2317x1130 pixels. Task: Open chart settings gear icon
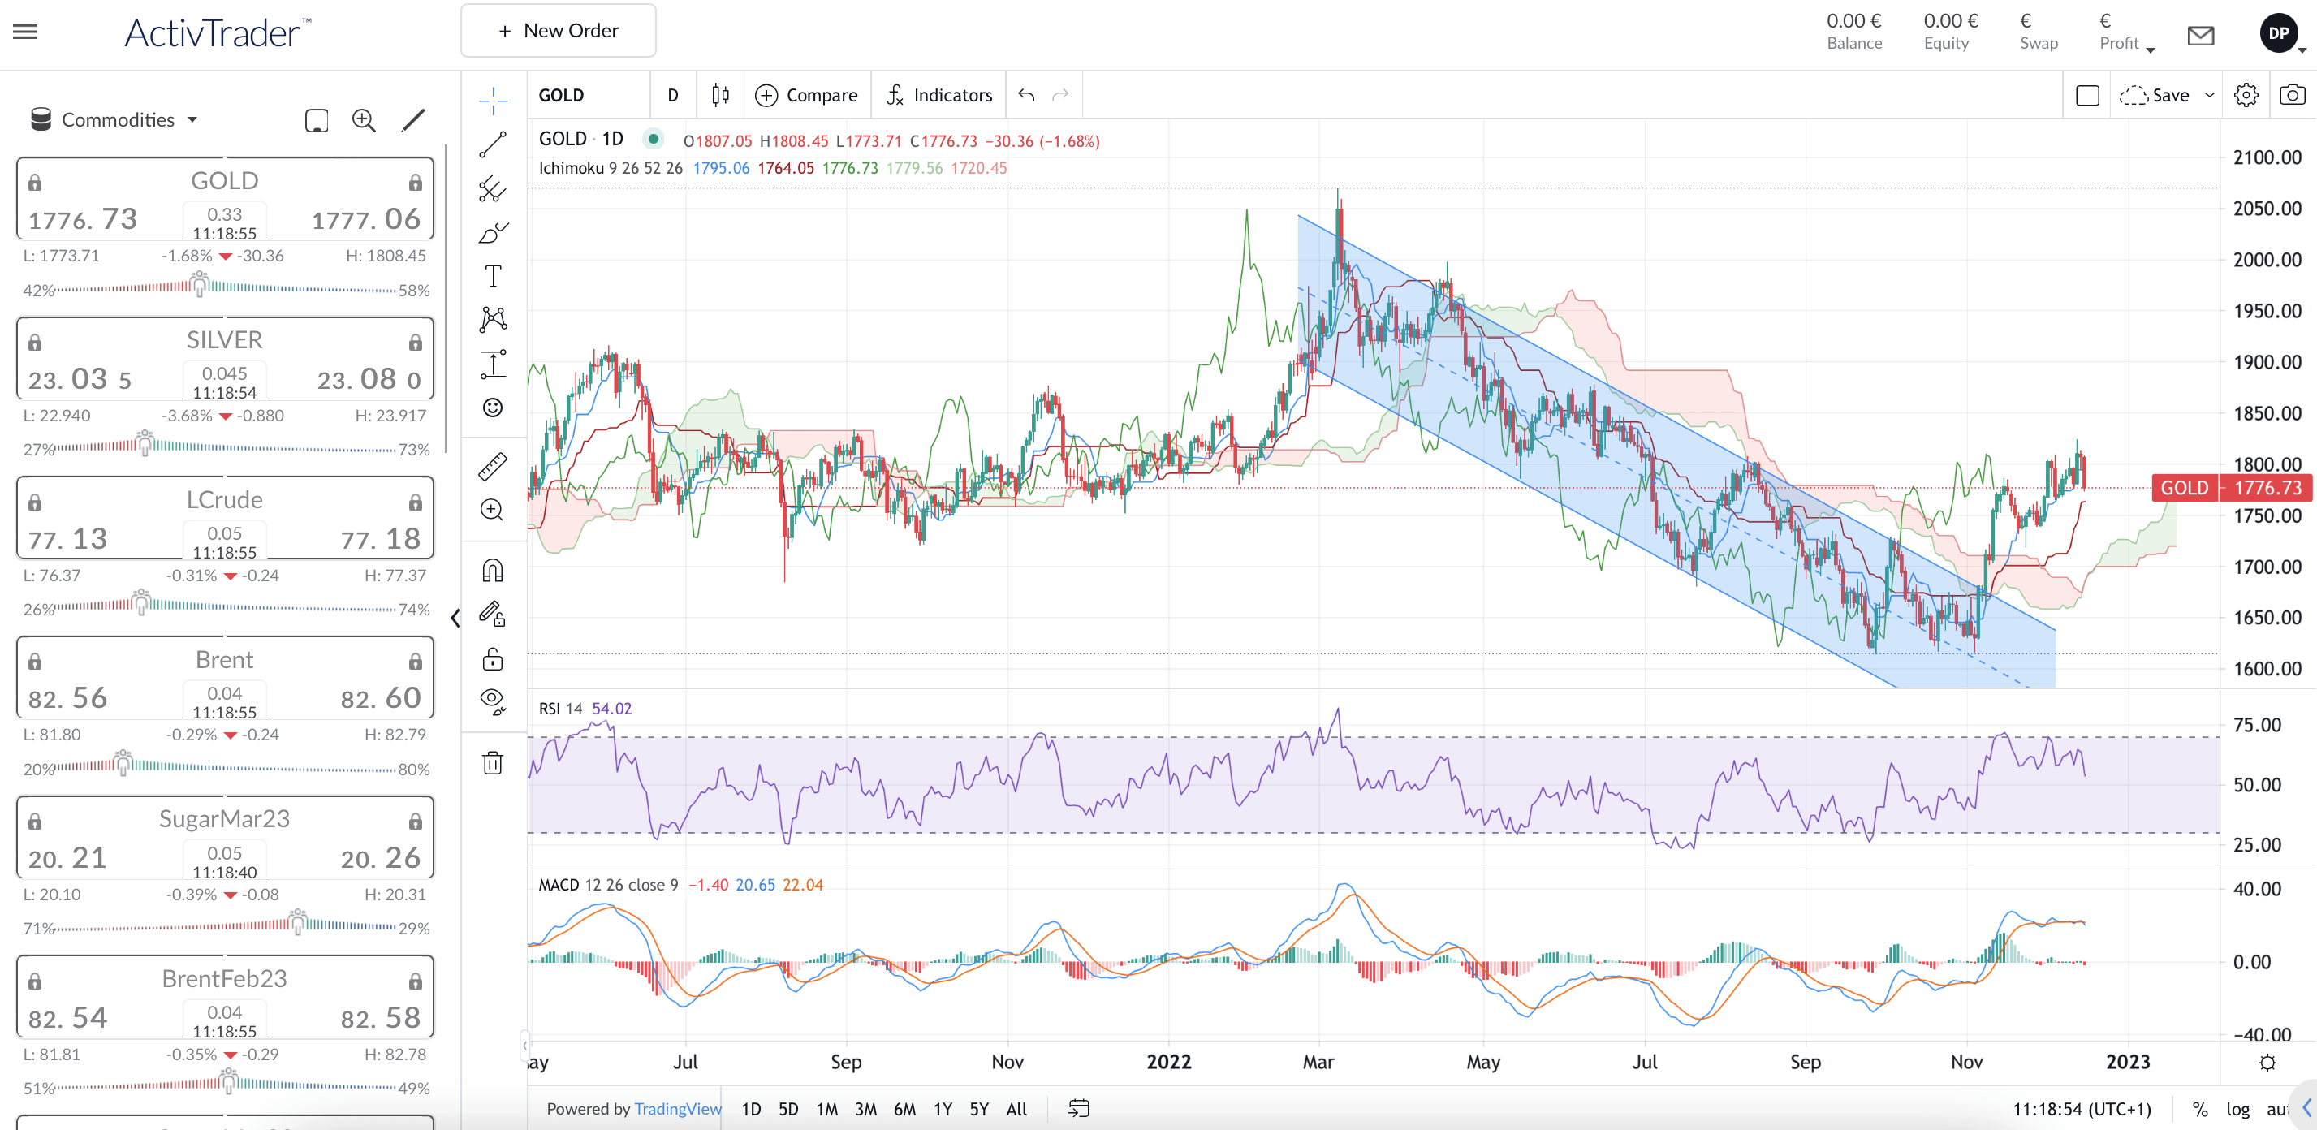point(2246,94)
